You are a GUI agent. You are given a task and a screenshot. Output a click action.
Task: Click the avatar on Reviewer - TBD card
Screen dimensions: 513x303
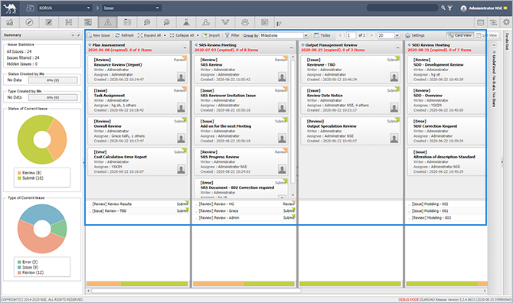(x=394, y=77)
